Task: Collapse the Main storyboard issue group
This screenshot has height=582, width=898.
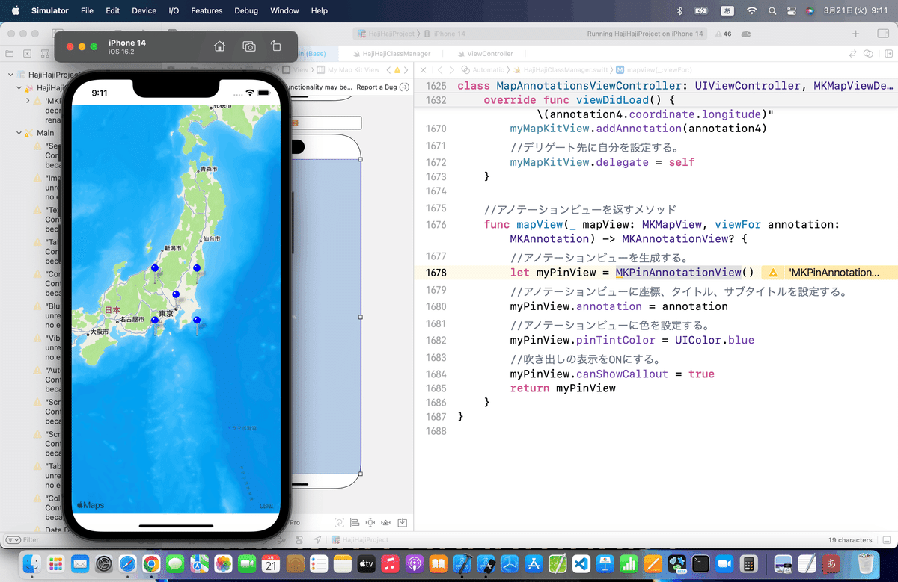Action: pyautogui.click(x=19, y=133)
